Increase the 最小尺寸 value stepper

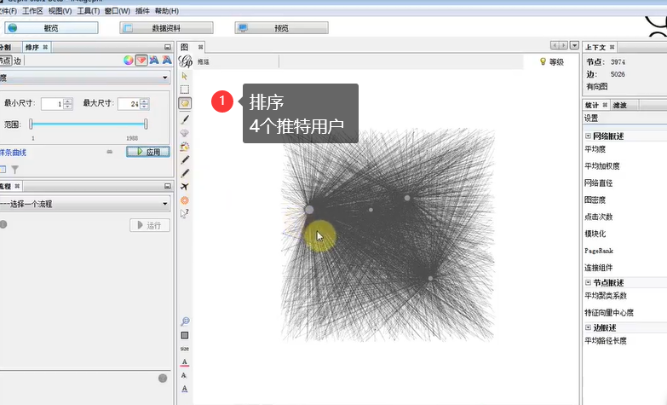click(67, 101)
